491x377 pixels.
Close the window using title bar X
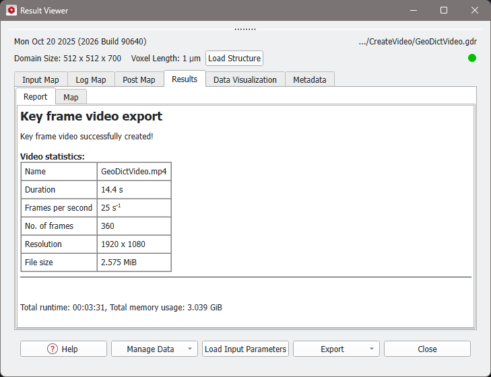pos(475,10)
